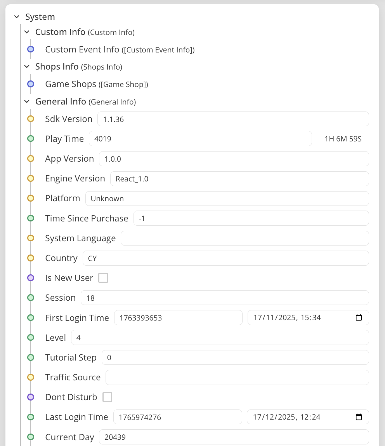Click the blue circle beside Custom Event Info
Screen dimensions: 385x446
click(x=31, y=49)
